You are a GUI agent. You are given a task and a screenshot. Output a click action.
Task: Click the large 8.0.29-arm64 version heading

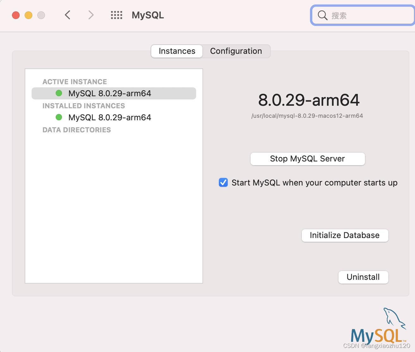click(309, 100)
